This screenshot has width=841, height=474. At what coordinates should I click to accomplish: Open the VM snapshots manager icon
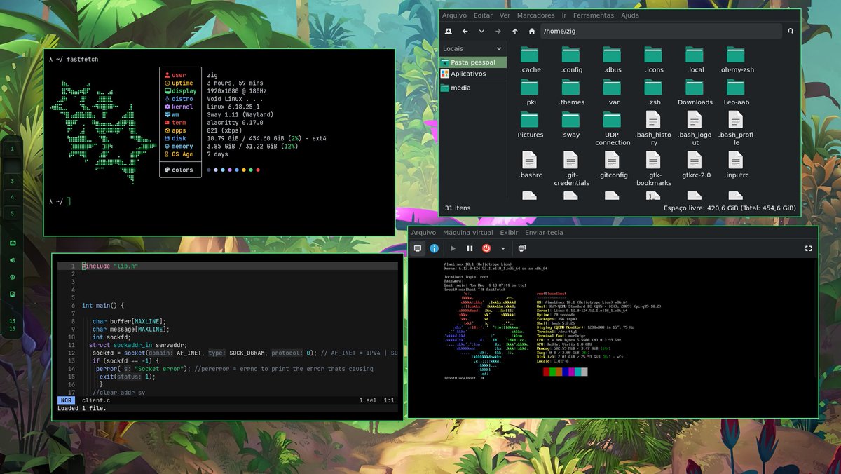(522, 248)
